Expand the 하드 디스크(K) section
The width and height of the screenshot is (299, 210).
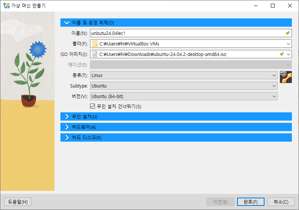pos(176,137)
